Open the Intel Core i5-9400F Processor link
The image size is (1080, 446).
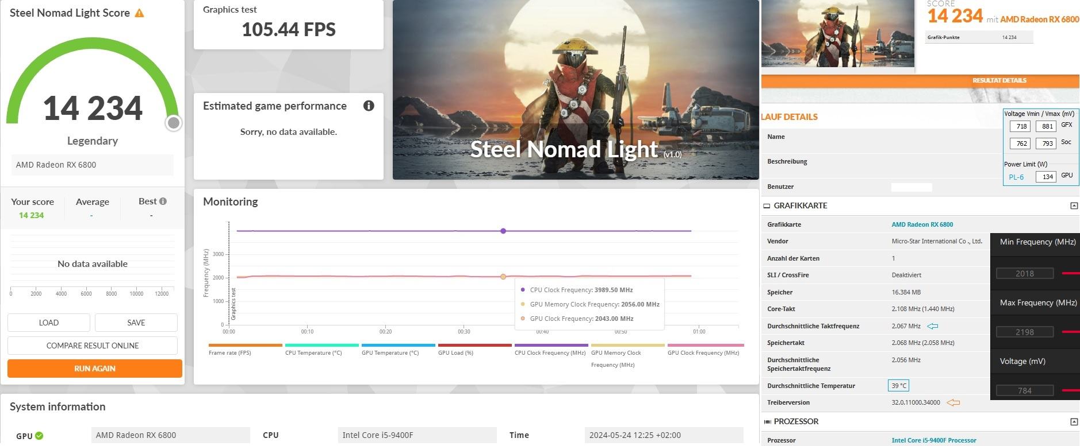[933, 440]
